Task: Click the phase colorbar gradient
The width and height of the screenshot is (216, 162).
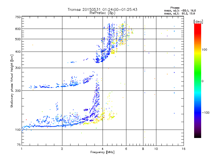Action: coord(198,81)
